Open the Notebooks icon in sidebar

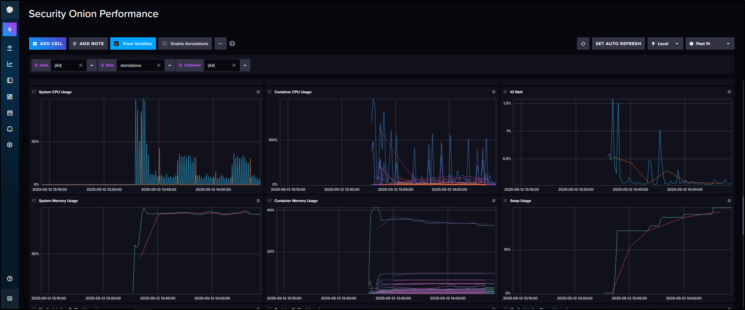(x=10, y=80)
